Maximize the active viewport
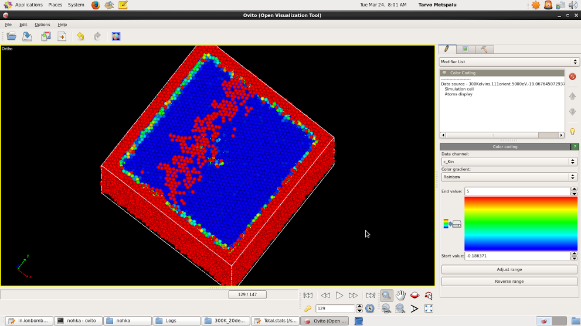This screenshot has width=581, height=326. pyautogui.click(x=429, y=308)
